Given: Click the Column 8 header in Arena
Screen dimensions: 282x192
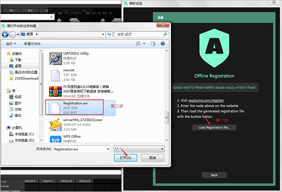Looking at the screenshot, I should tap(66, 181).
